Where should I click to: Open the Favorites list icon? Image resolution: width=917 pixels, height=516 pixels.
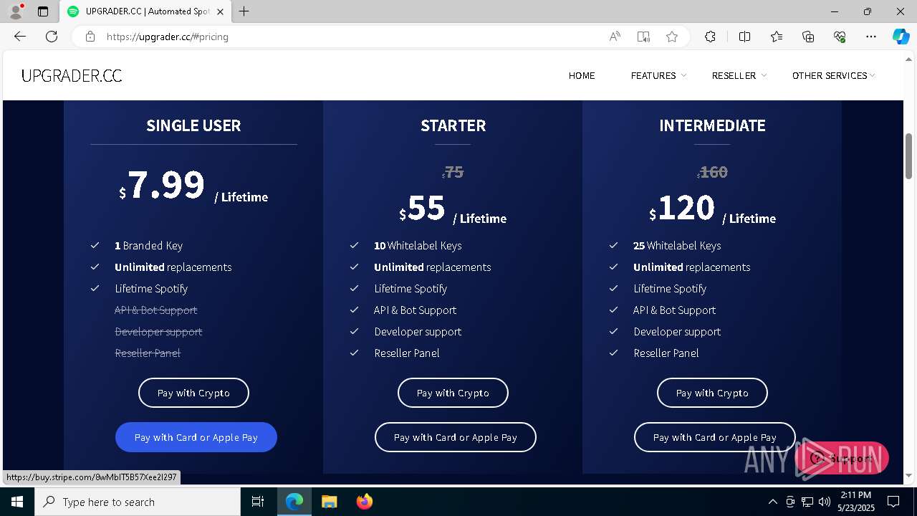[x=777, y=37]
